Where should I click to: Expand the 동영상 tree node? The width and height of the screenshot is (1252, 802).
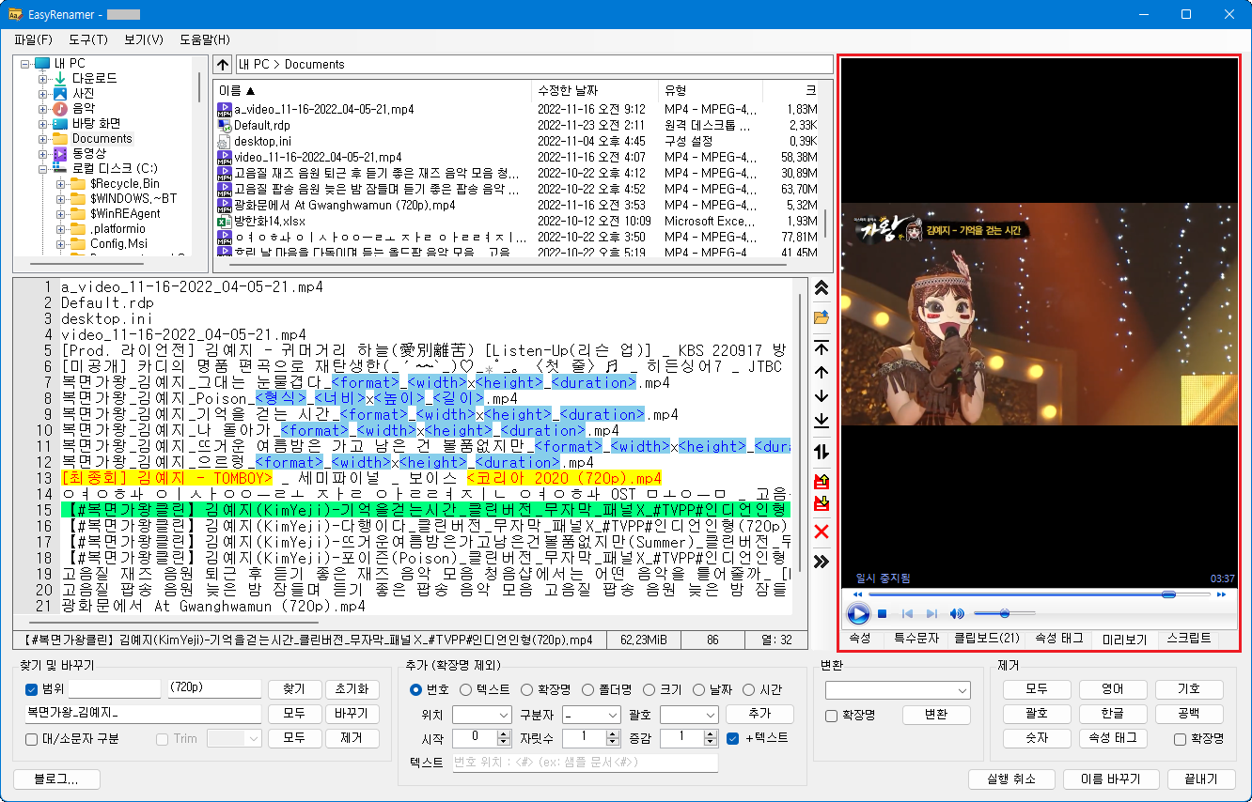click(42, 153)
